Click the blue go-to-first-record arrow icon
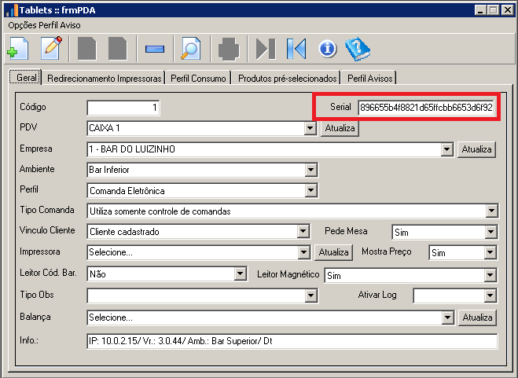 point(296,49)
